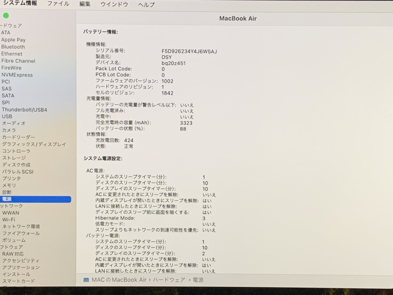The width and height of the screenshot is (393, 295).
Task: Click the MacBook icon in the breadcrumb bar
Action: tap(85, 280)
